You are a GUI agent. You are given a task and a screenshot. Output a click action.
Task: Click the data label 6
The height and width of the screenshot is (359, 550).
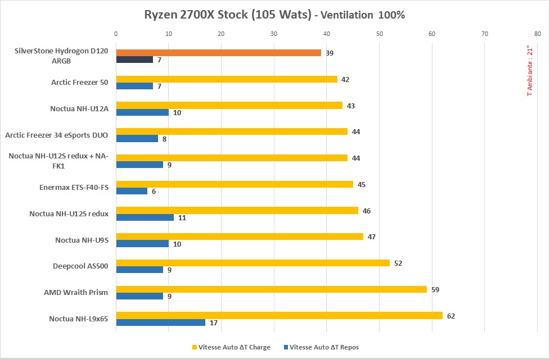point(154,192)
